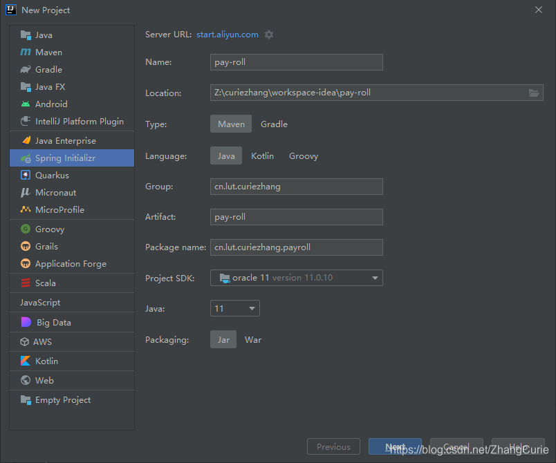Screen dimensions: 556x463
Task: Select the Micronaut generator label
Action: (x=56, y=192)
